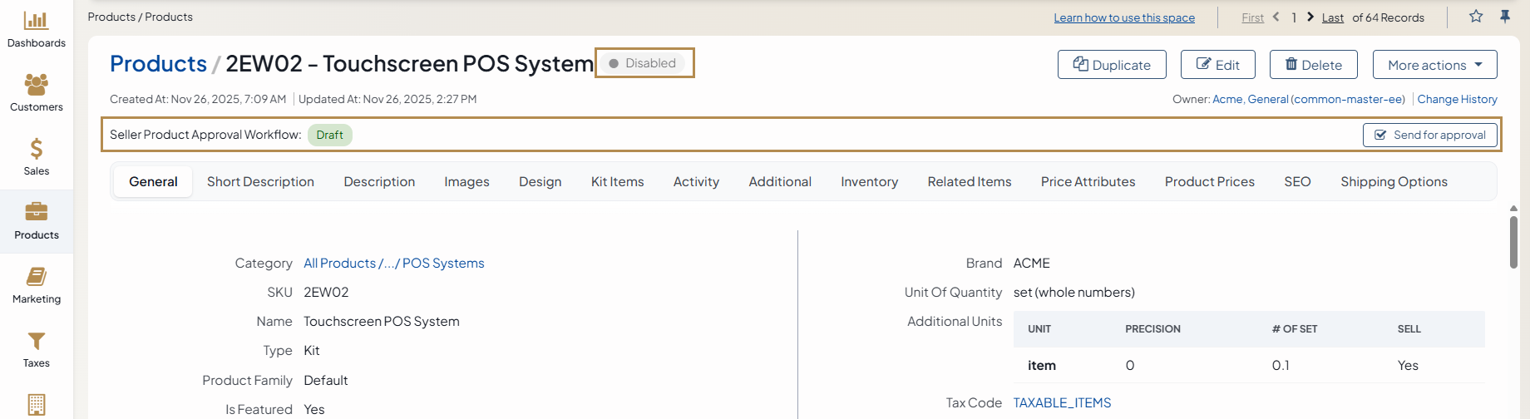Go to next record arrow
The width and height of the screenshot is (1530, 419).
[1310, 17]
